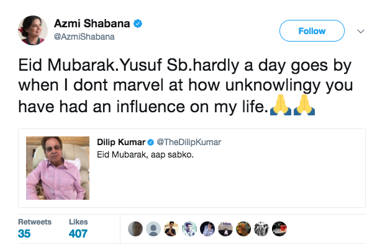Open the seventh liker avatar in the row

point(243,229)
